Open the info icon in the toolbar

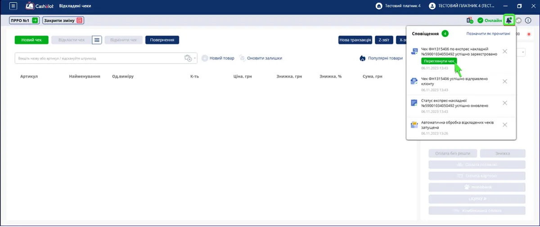pos(528,20)
